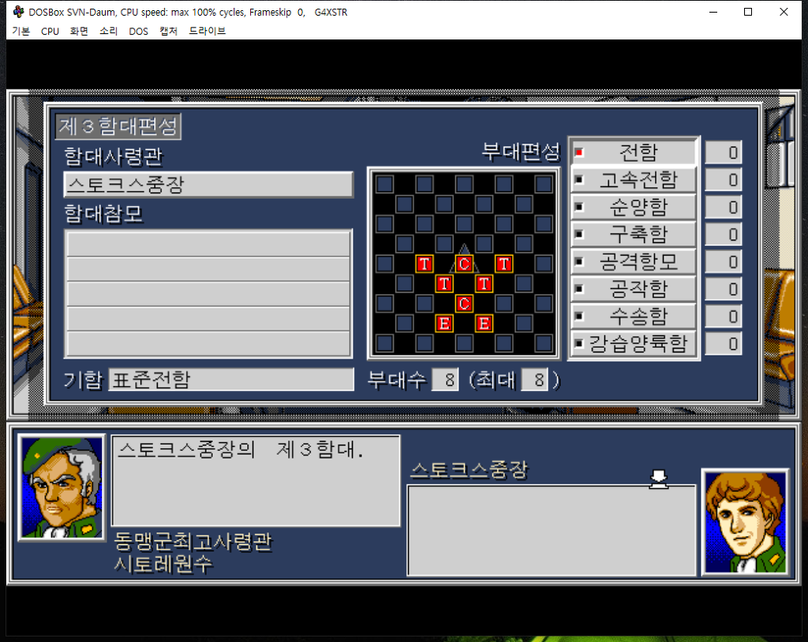The width and height of the screenshot is (808, 642).
Task: Click the fleet commander field 스토크스중장
Action: click(208, 185)
